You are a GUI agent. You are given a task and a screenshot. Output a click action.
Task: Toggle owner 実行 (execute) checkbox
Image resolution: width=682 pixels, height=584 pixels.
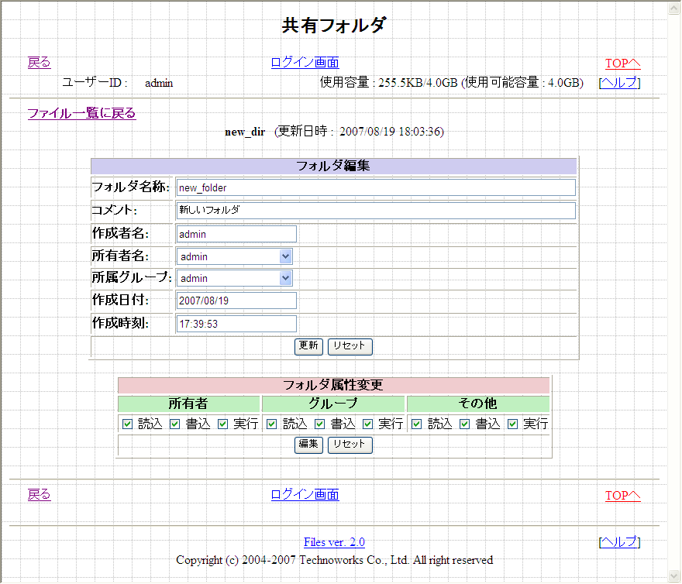coord(223,424)
